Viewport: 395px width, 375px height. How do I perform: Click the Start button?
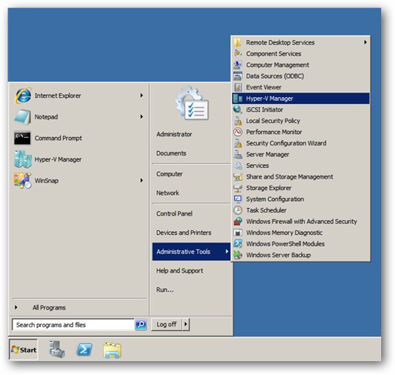pos(24,350)
